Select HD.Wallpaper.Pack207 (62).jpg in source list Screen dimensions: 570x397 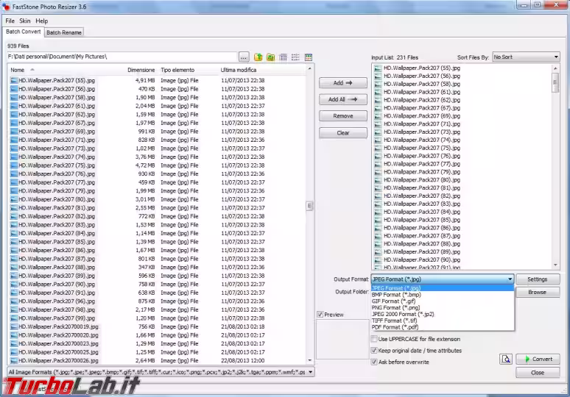57,114
